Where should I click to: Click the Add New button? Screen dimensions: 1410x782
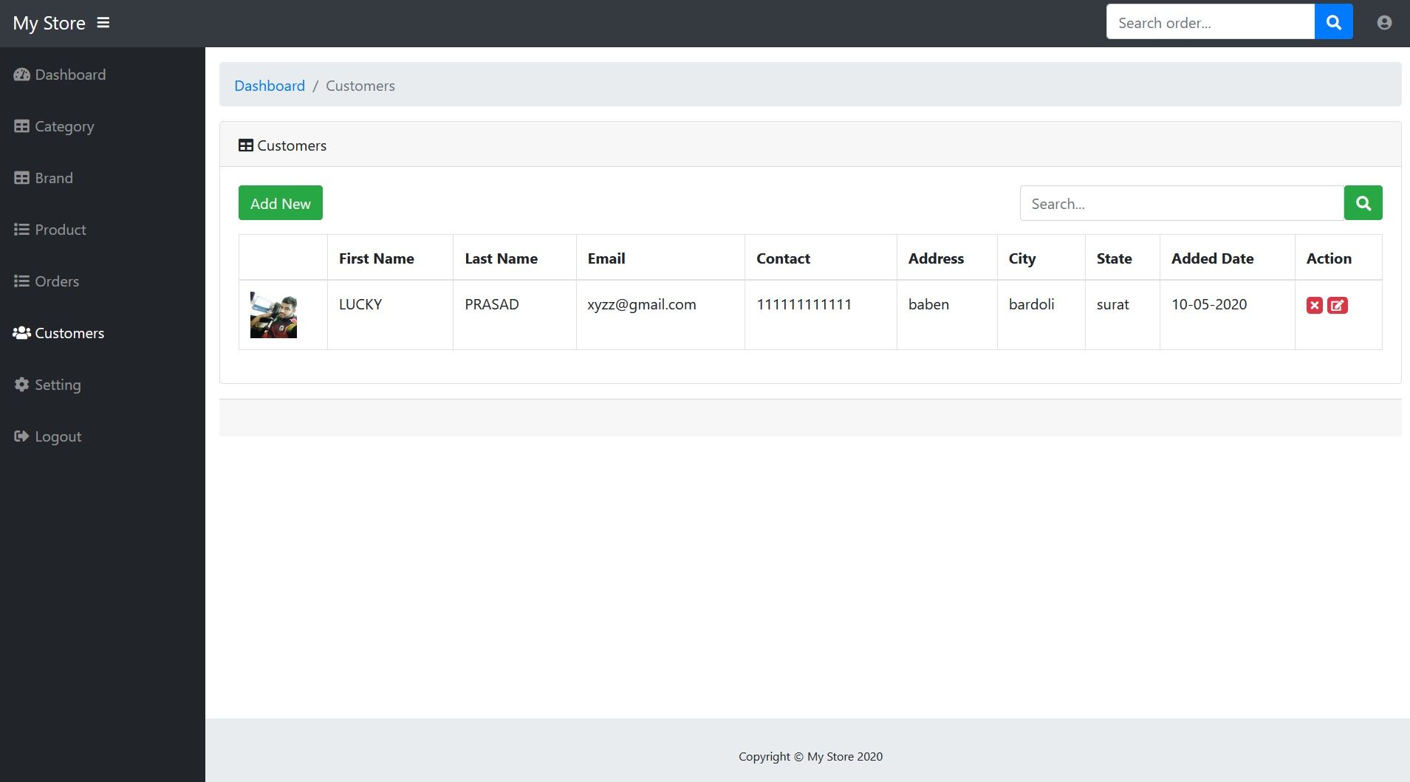(x=281, y=203)
